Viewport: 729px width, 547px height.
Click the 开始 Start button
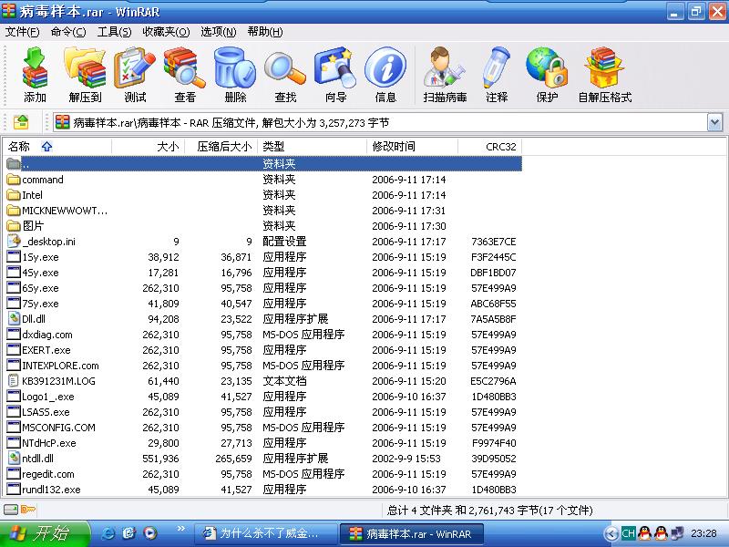[45, 533]
